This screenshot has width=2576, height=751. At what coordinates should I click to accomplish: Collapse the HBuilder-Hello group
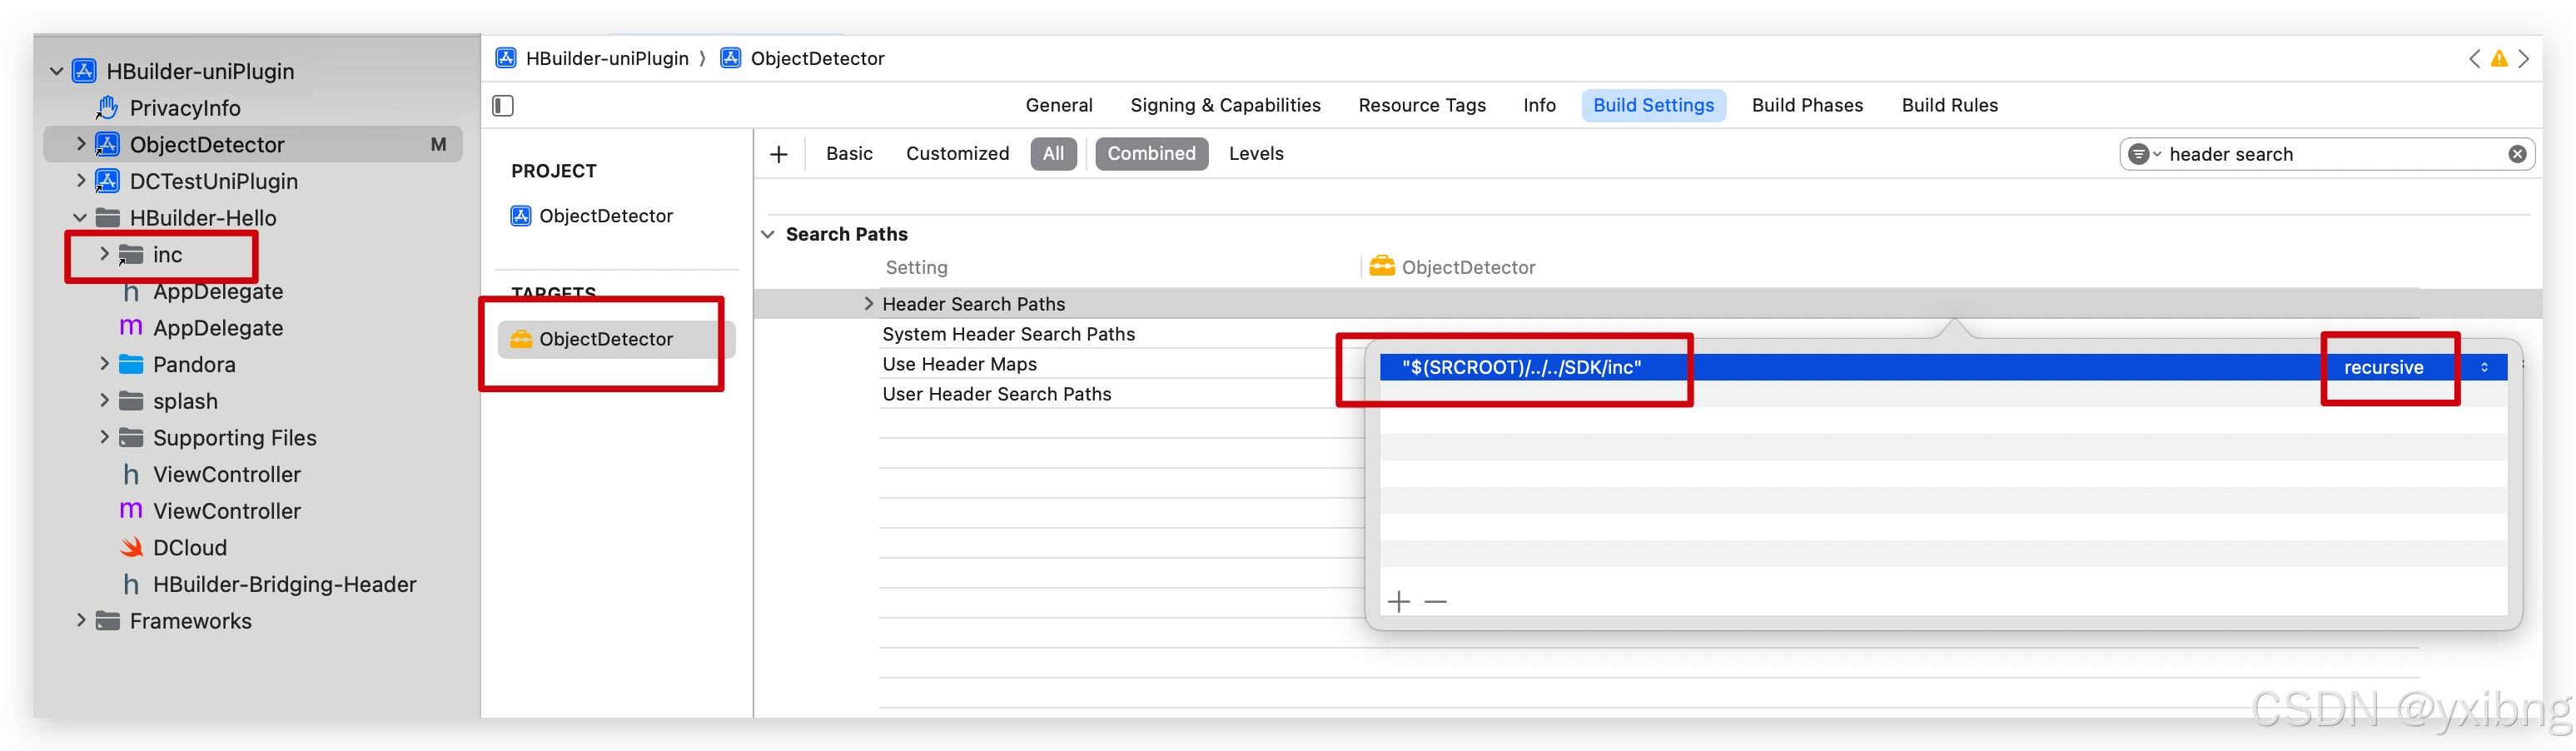[80, 218]
